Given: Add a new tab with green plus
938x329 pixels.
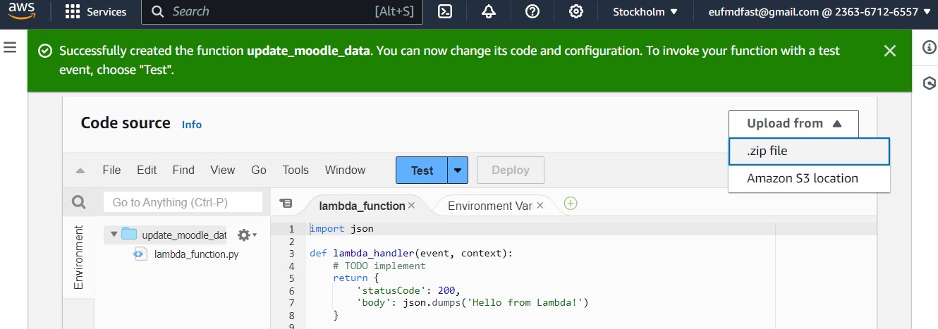Looking at the screenshot, I should point(571,204).
